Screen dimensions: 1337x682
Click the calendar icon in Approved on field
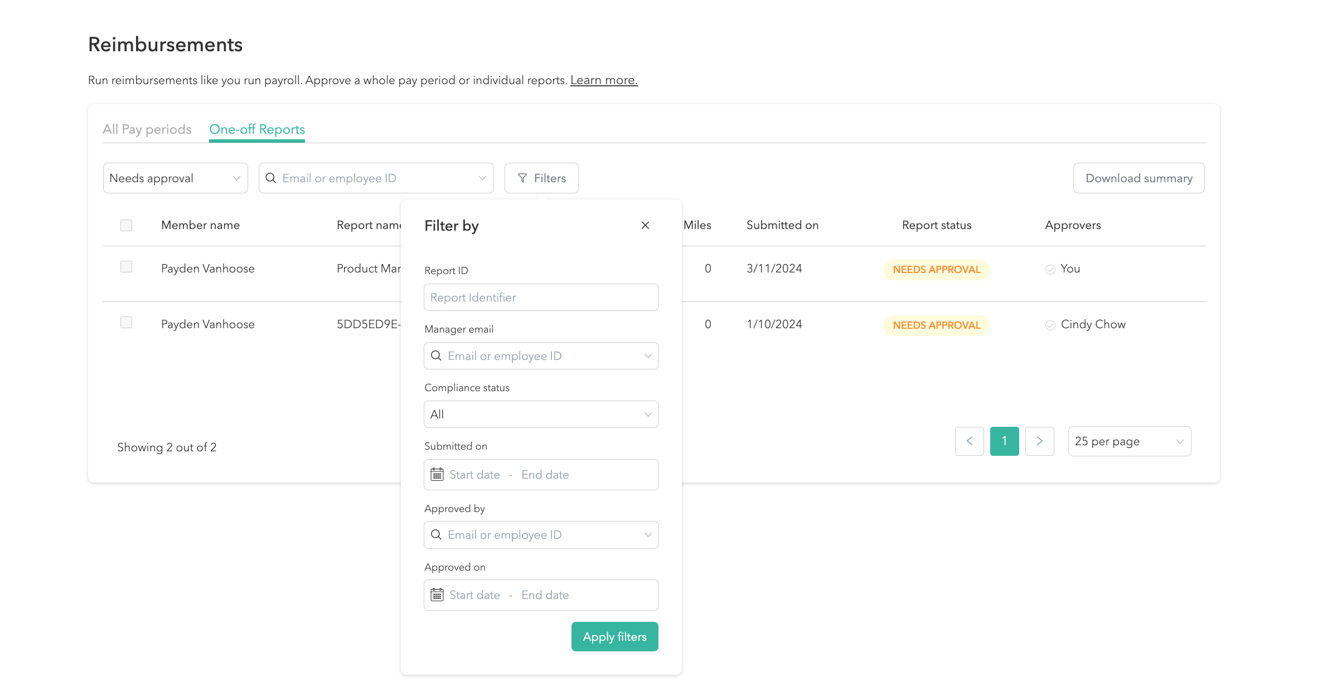[x=437, y=595]
